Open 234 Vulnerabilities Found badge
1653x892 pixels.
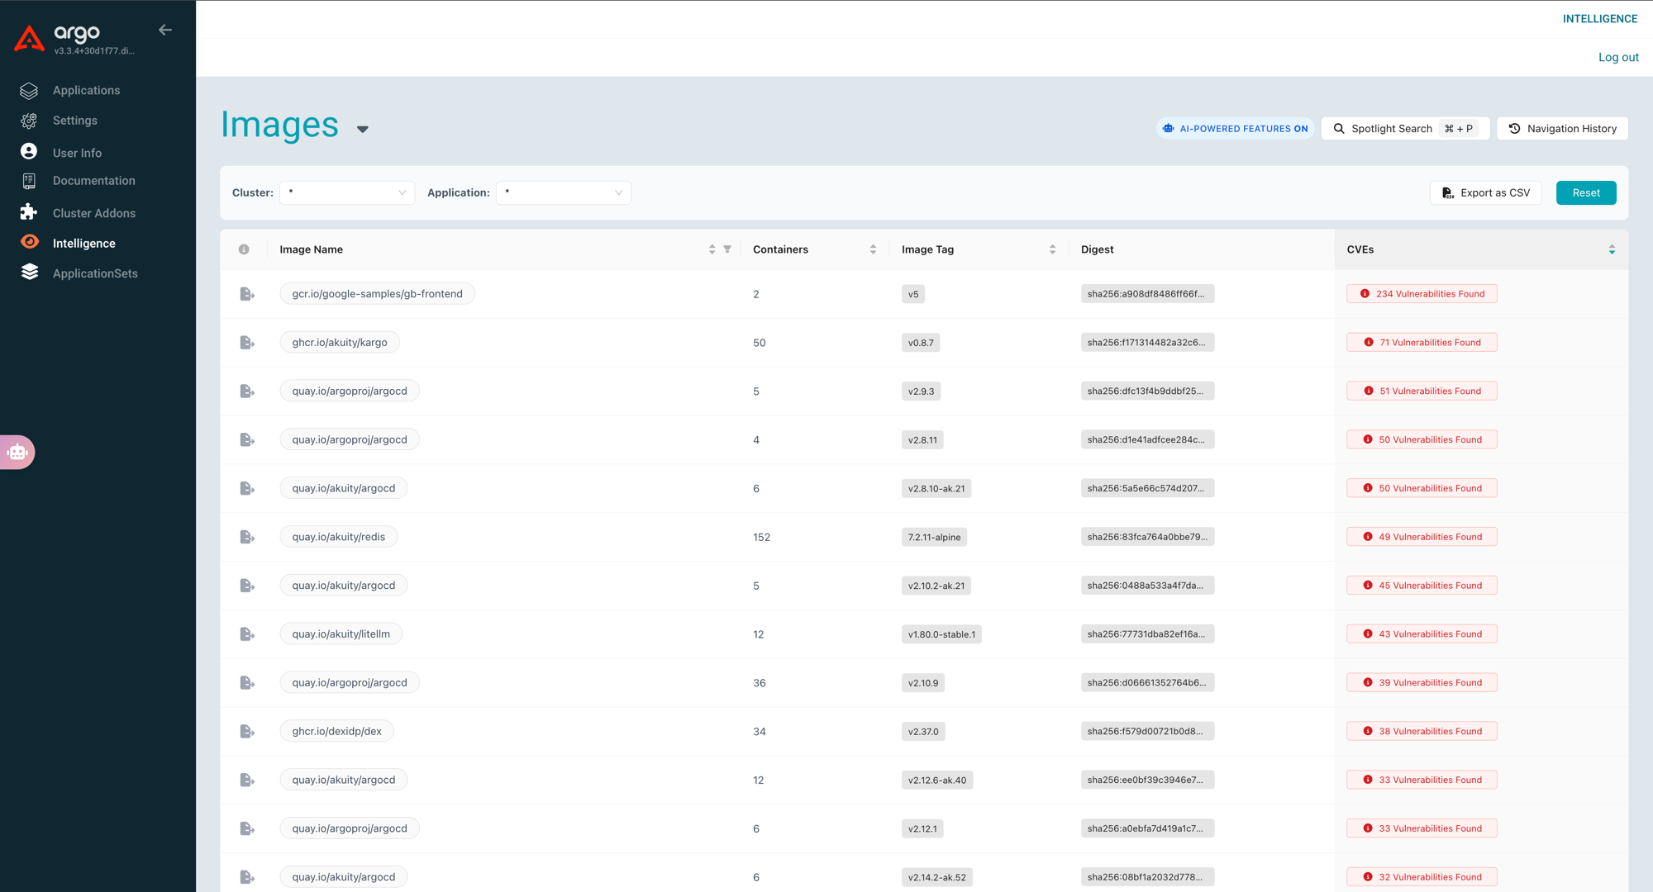coord(1422,294)
